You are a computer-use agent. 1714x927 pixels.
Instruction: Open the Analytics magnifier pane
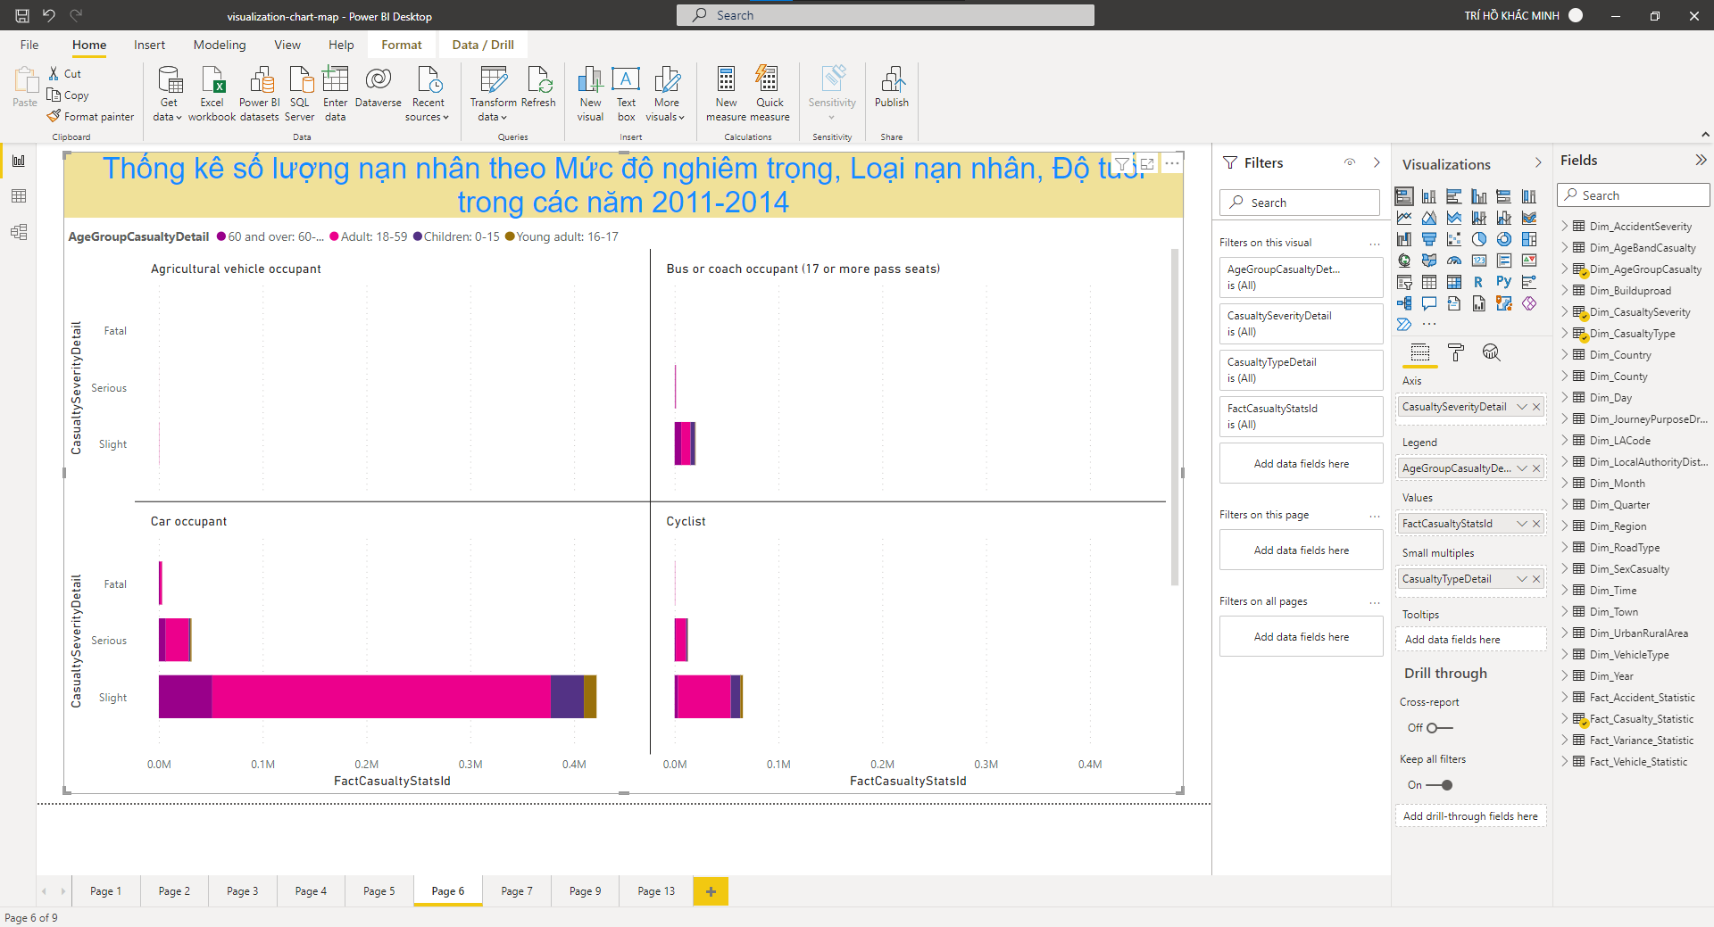[1491, 352]
